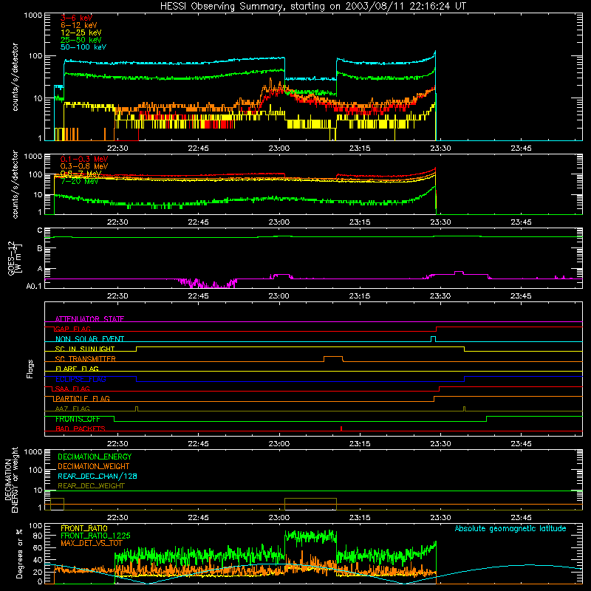Click the green FRONTS_OFF label
591x591 pixels.
tap(78, 419)
